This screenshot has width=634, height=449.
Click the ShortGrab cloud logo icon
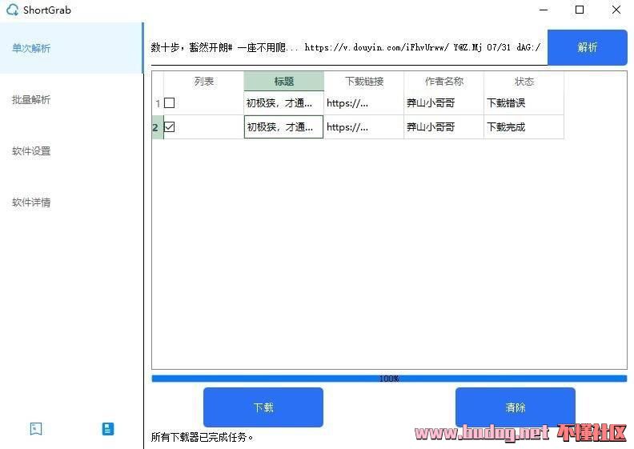pos(13,10)
